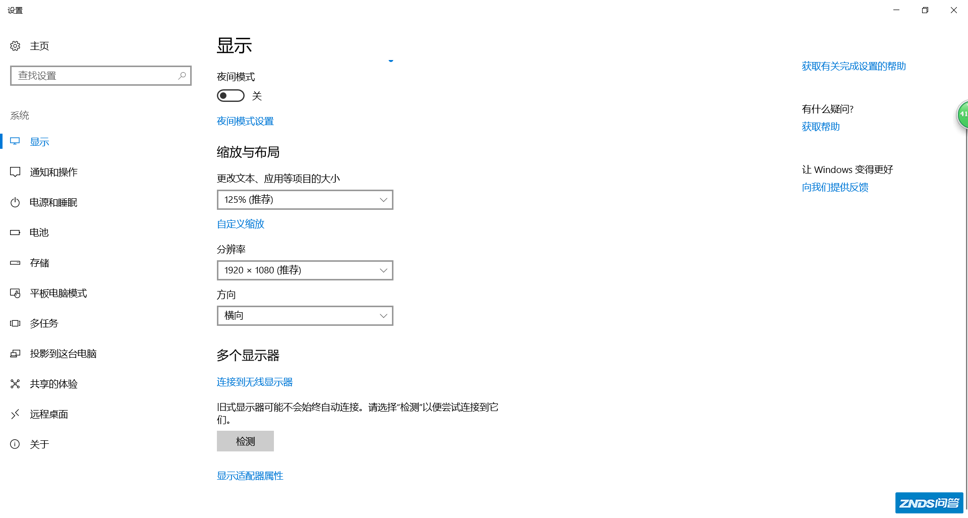Click the 平板电脑模式 tablet icon
The image size is (968, 518).
point(15,293)
